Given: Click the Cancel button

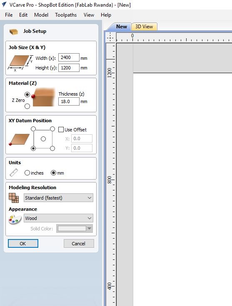Looking at the screenshot, I should [79, 244].
